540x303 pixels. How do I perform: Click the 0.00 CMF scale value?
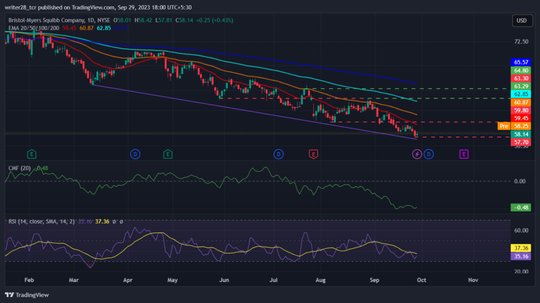pos(519,181)
